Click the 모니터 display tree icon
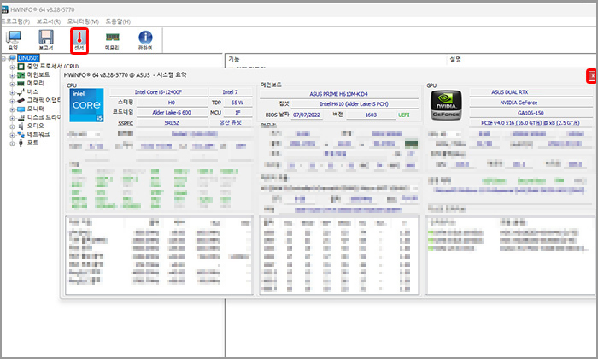 [21, 109]
